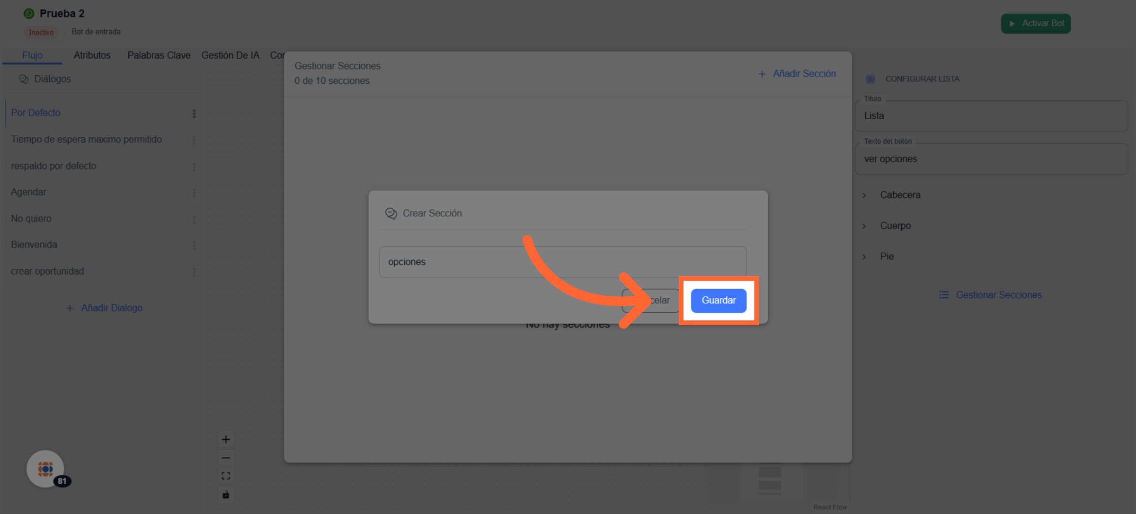Open the chat widget bubble with badge 81
The width and height of the screenshot is (1136, 514).
45,469
